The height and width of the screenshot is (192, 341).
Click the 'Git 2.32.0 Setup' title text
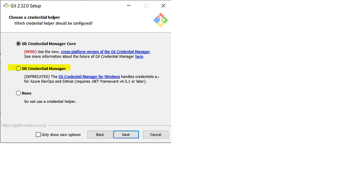pos(26,6)
